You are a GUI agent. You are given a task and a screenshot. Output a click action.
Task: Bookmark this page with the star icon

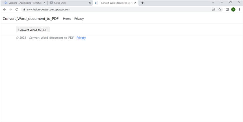[x=220, y=9]
